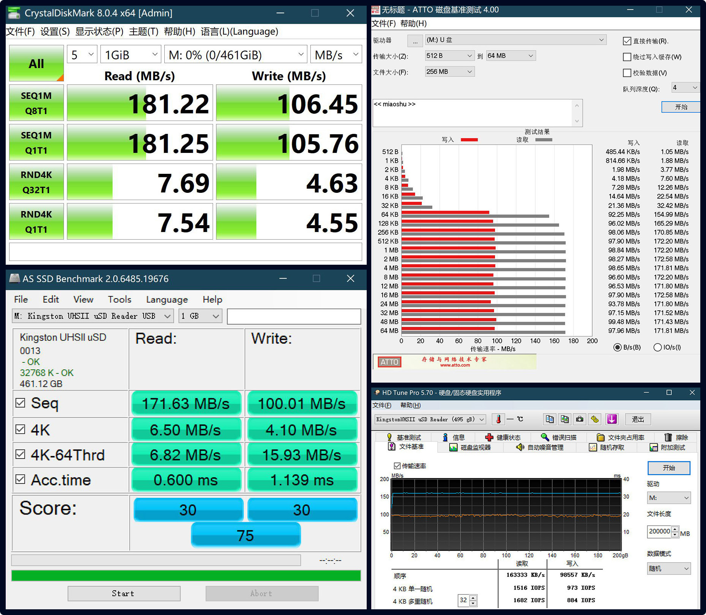This screenshot has height=615, width=706.
Task: Click the file length stepper up arrow in HD Tune
Action: click(675, 529)
